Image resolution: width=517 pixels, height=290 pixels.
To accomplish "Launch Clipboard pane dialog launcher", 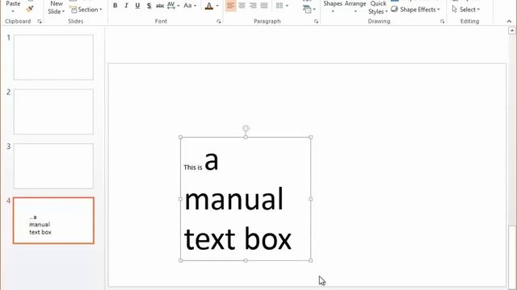I will point(40,22).
